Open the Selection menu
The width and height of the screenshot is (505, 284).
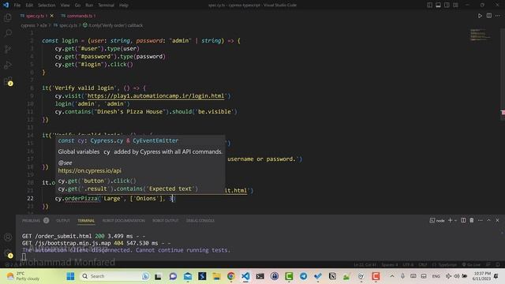pyautogui.click(x=47, y=6)
